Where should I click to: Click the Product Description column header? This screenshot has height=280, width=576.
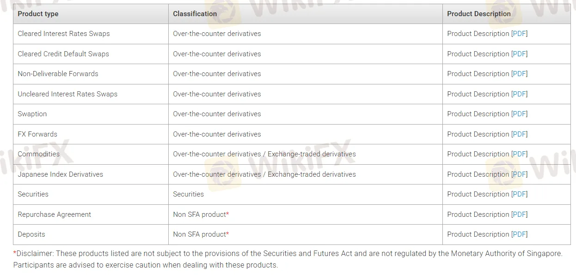(507, 14)
